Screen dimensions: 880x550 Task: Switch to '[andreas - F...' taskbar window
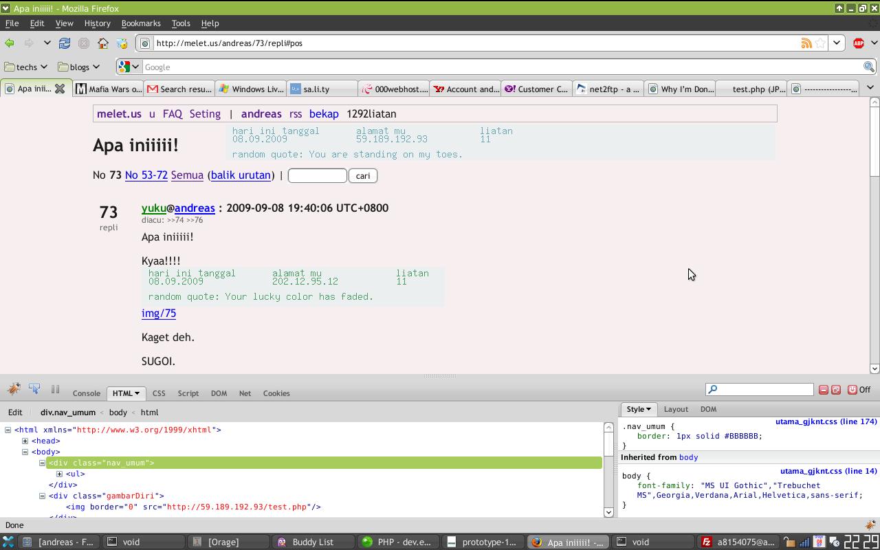pos(60,542)
